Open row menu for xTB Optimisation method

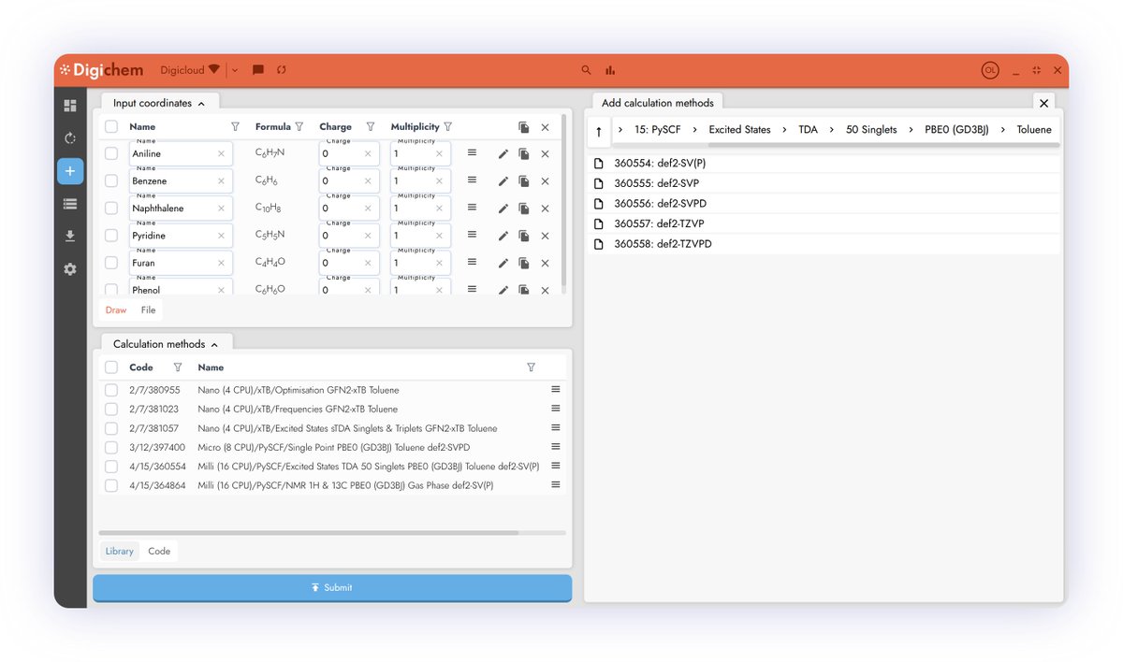coord(555,389)
